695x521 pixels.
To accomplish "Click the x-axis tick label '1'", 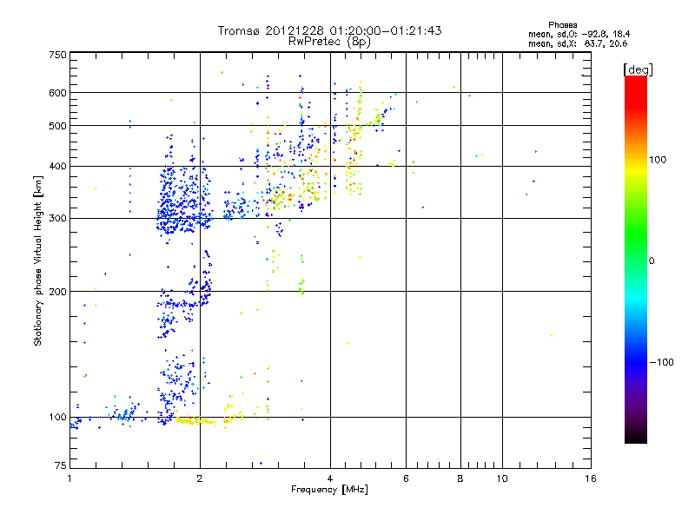I will pyautogui.click(x=69, y=478).
